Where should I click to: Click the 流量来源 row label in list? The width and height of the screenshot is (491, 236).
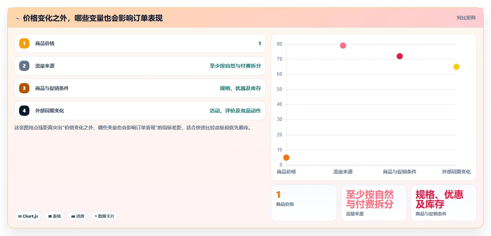pyautogui.click(x=45, y=66)
